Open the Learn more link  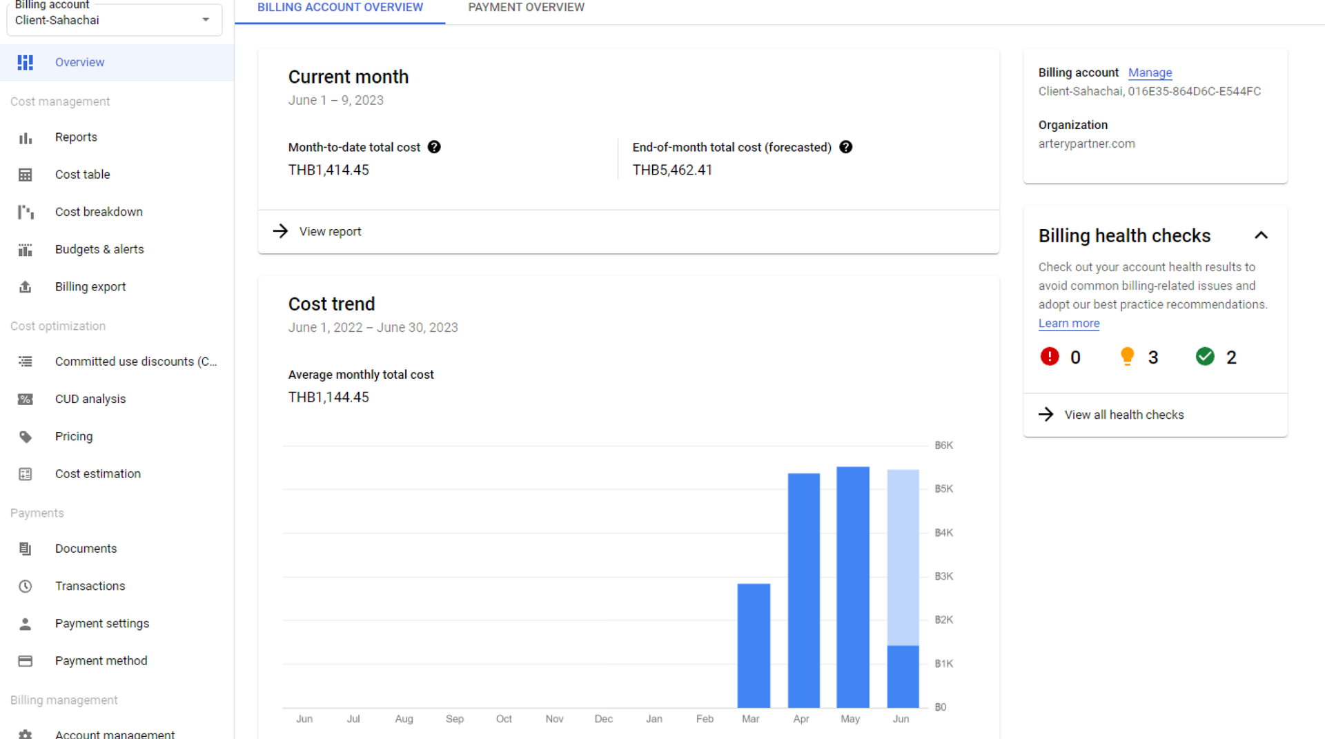tap(1068, 324)
